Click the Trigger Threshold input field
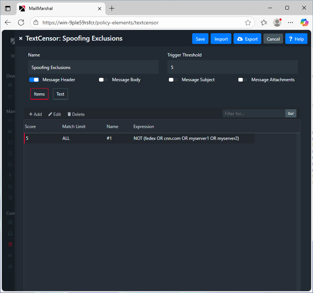The height and width of the screenshot is (293, 313). click(232, 68)
